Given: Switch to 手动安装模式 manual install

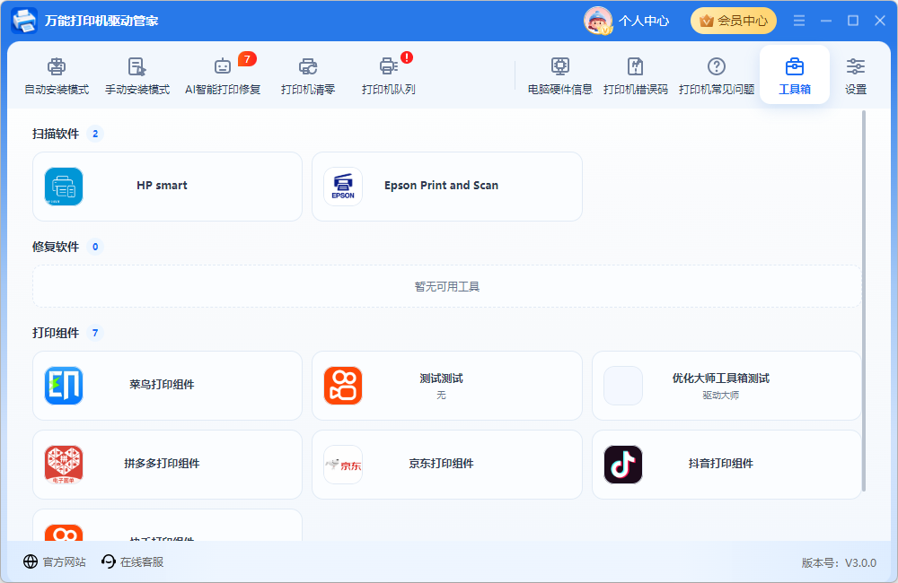Looking at the screenshot, I should coord(137,75).
